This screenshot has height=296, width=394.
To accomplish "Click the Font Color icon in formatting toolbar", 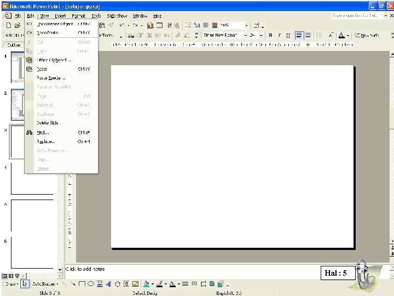I will (x=341, y=35).
